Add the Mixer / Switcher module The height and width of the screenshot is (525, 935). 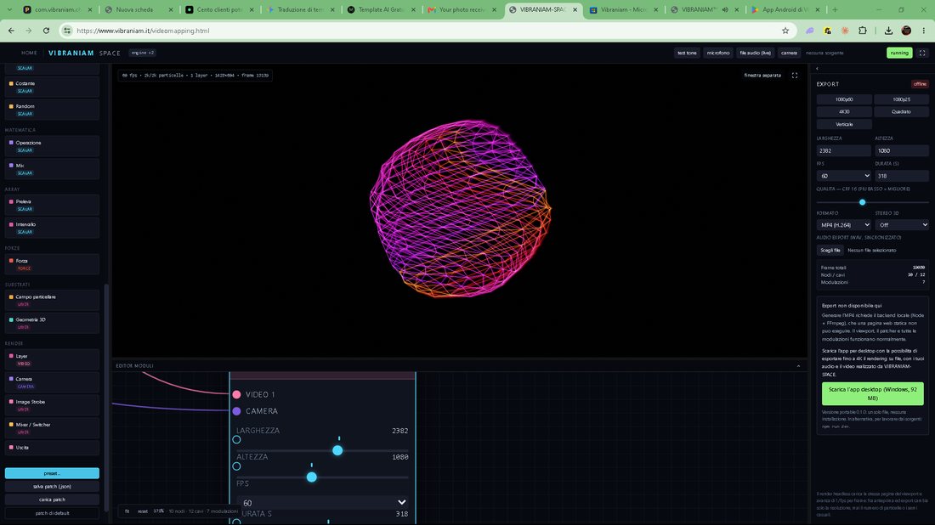52,428
